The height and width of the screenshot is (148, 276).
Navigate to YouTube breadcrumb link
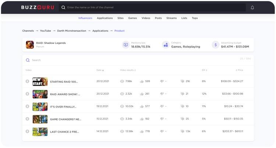tap(45, 31)
